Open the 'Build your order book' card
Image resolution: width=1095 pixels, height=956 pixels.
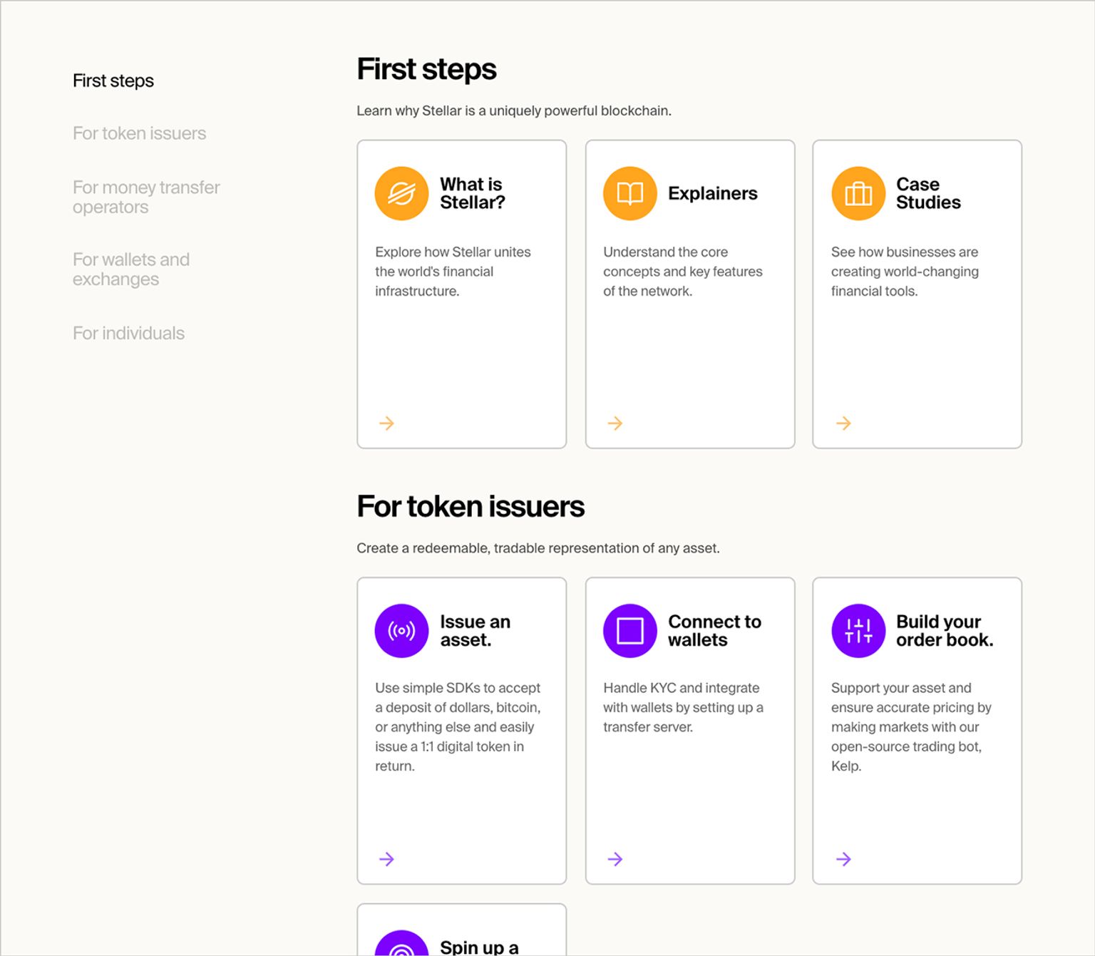pos(917,730)
